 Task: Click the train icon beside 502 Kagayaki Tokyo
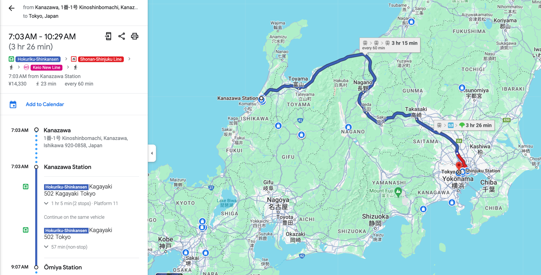pos(26,187)
